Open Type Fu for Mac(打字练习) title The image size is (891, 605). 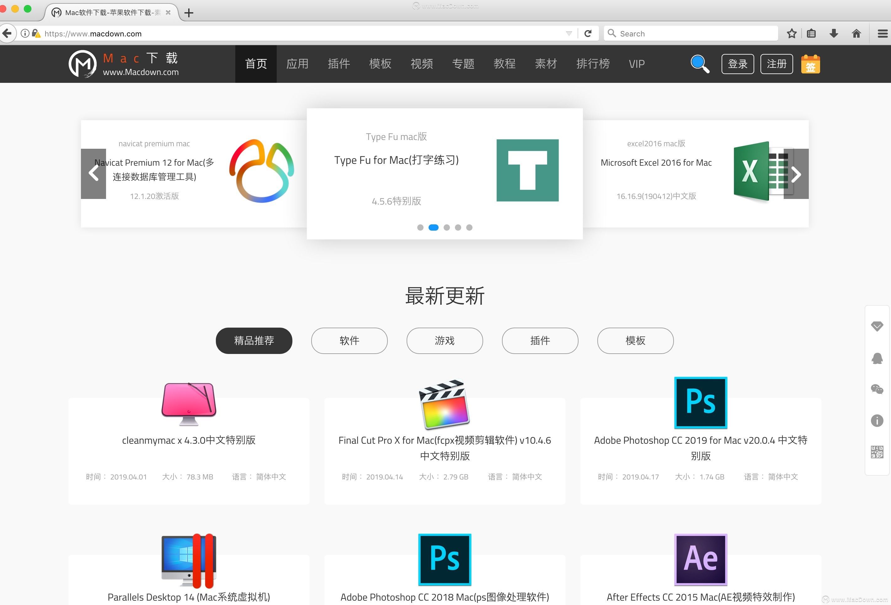click(397, 160)
